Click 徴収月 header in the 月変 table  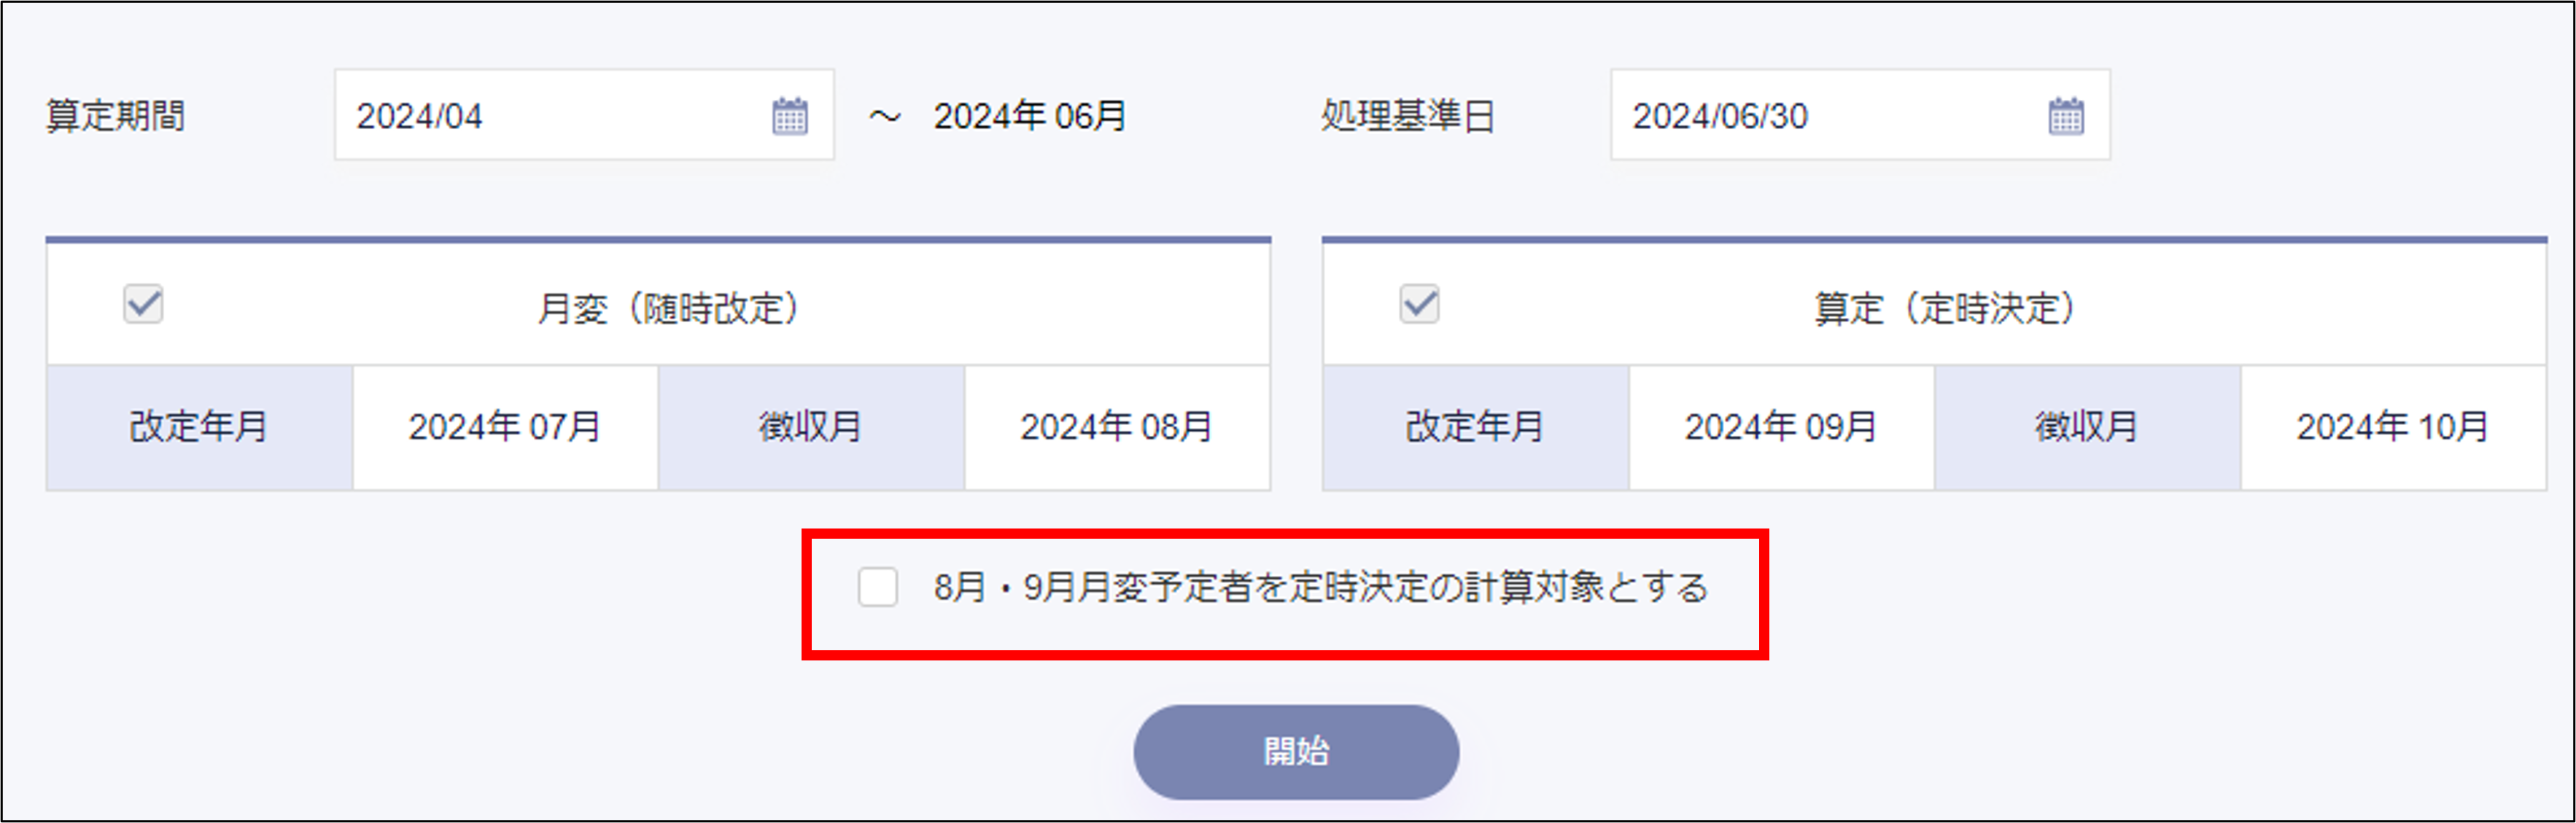click(810, 427)
